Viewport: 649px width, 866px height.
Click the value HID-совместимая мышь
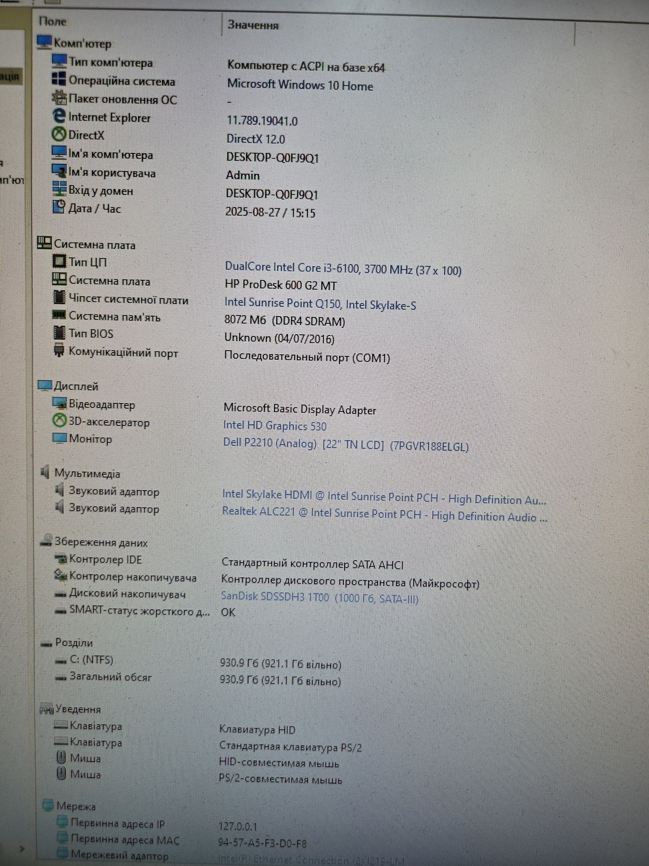pos(279,763)
